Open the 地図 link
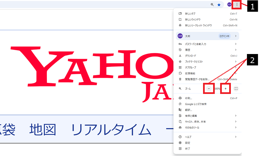The width and height of the screenshot is (259, 156). 43,130
